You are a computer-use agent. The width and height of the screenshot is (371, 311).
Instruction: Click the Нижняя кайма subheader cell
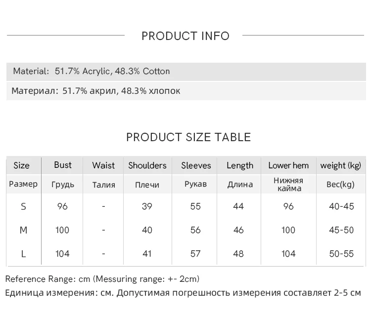tap(288, 184)
